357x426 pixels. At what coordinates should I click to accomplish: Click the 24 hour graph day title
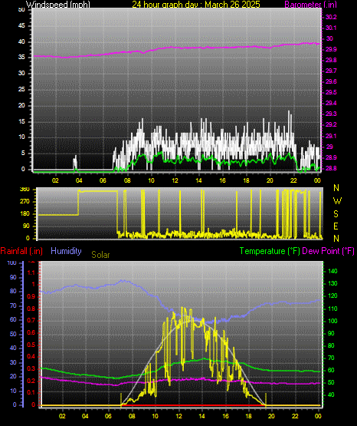(196, 5)
